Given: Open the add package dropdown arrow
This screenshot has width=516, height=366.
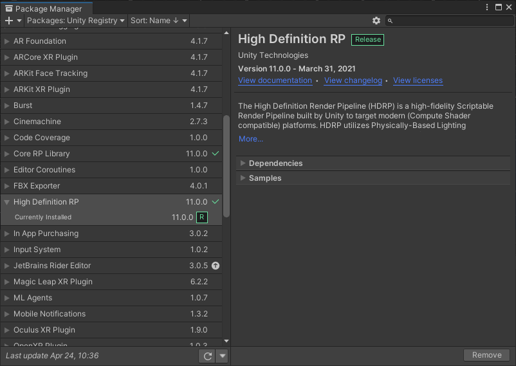Looking at the screenshot, I should [x=19, y=21].
